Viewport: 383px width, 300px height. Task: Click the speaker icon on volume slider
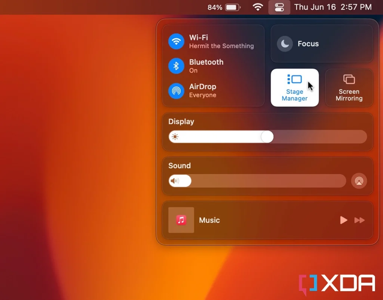(174, 181)
